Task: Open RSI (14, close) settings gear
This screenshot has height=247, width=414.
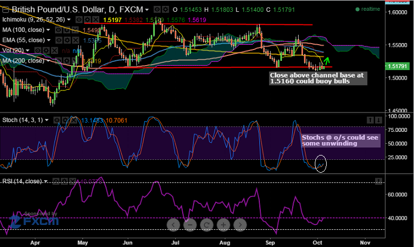Action: (x=64, y=181)
